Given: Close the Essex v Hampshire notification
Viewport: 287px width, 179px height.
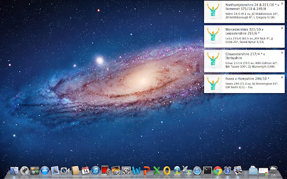Looking at the screenshot, I should coord(282,77).
